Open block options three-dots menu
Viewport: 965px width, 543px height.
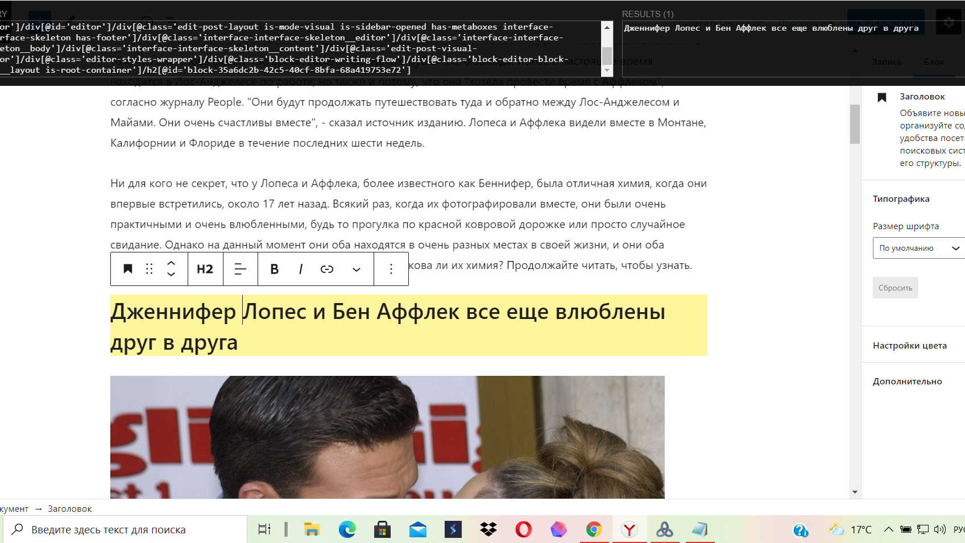[x=391, y=269]
